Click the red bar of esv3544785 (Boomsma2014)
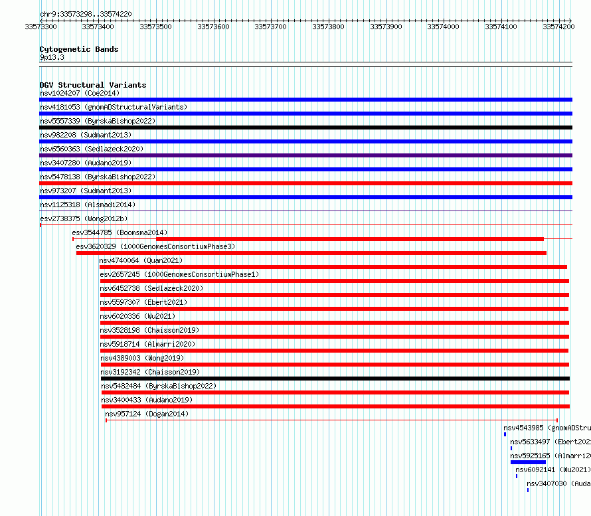 click(x=350, y=239)
